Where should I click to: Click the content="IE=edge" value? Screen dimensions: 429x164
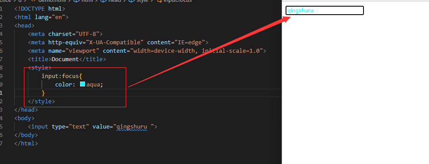[x=176, y=43]
